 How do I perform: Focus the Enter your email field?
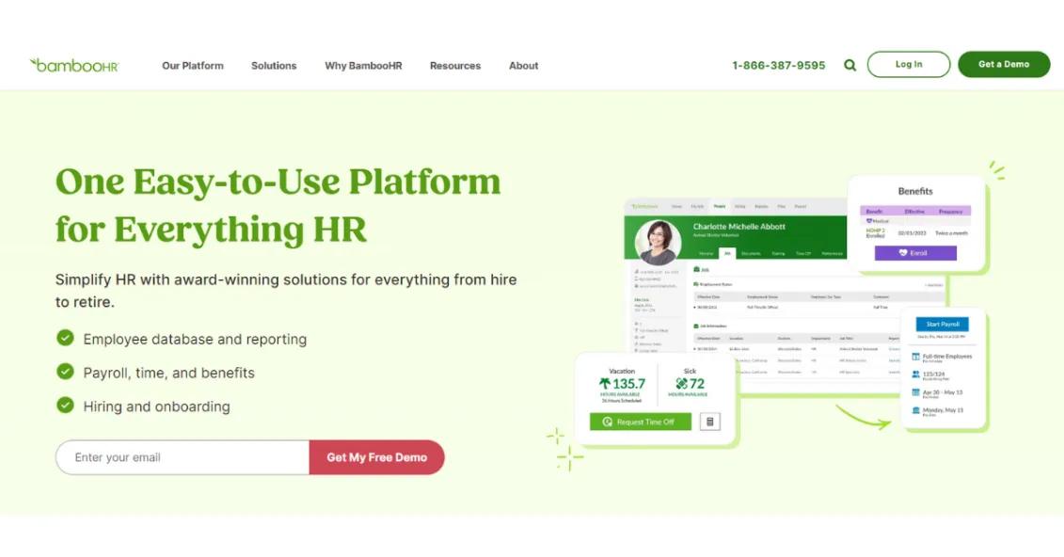pyautogui.click(x=183, y=457)
